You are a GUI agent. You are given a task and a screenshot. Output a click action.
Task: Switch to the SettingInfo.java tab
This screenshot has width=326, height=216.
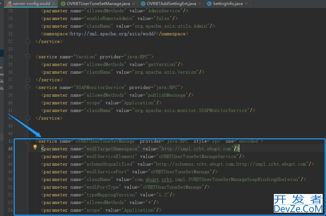pos(228,4)
